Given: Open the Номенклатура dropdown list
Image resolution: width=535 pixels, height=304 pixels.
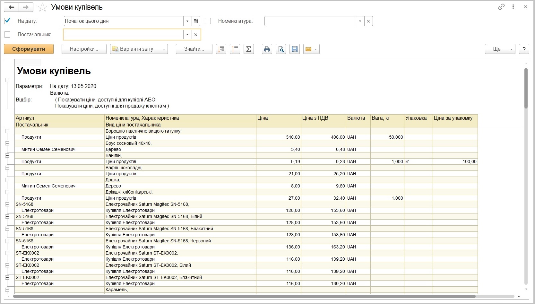Looking at the screenshot, I should pos(360,21).
